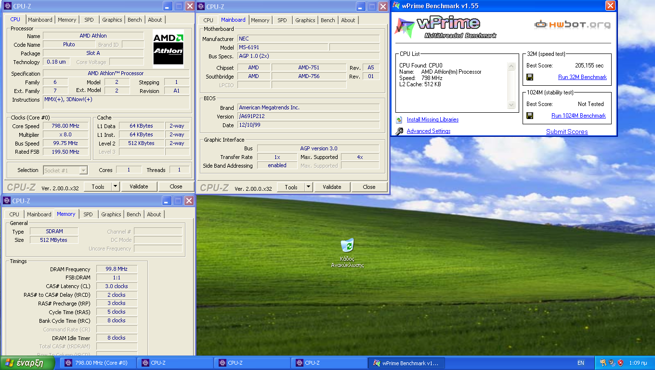This screenshot has width=655, height=370.
Task: Open the Tools dropdown arrow in the CPU window
Action: coord(116,186)
